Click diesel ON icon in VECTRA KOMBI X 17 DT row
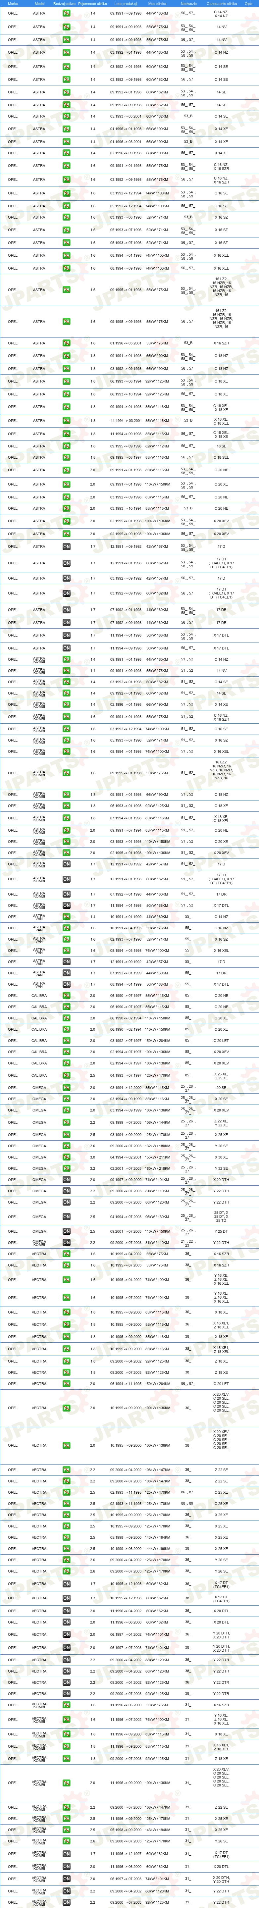 (x=67, y=1854)
